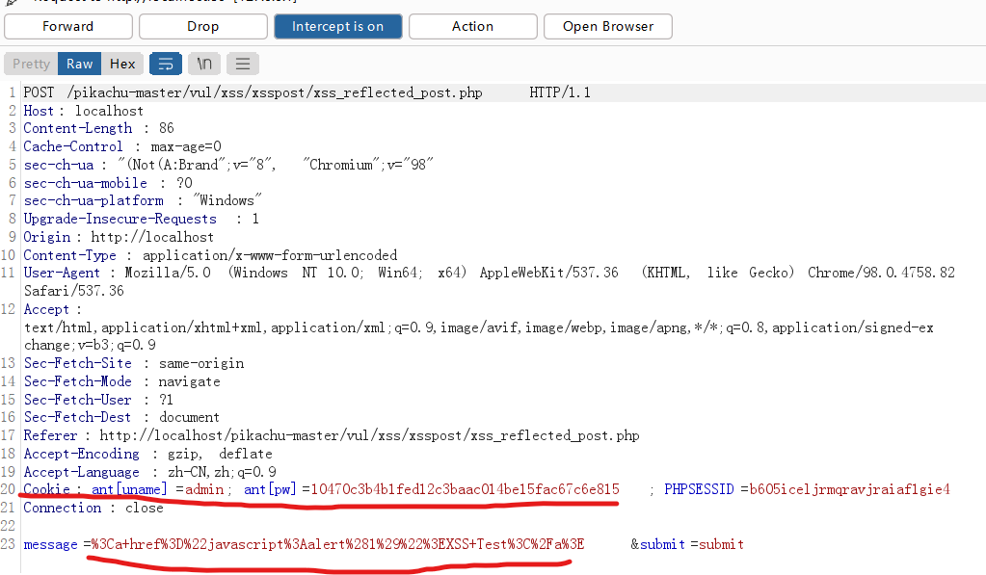Click line number 23 in gutter
986x575 pixels.
click(8, 544)
